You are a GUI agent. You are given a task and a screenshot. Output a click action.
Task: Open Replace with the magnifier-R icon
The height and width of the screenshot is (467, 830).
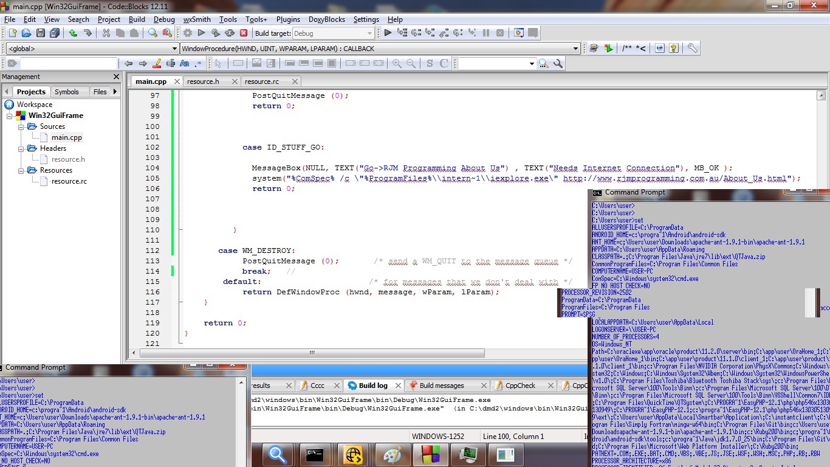click(167, 33)
